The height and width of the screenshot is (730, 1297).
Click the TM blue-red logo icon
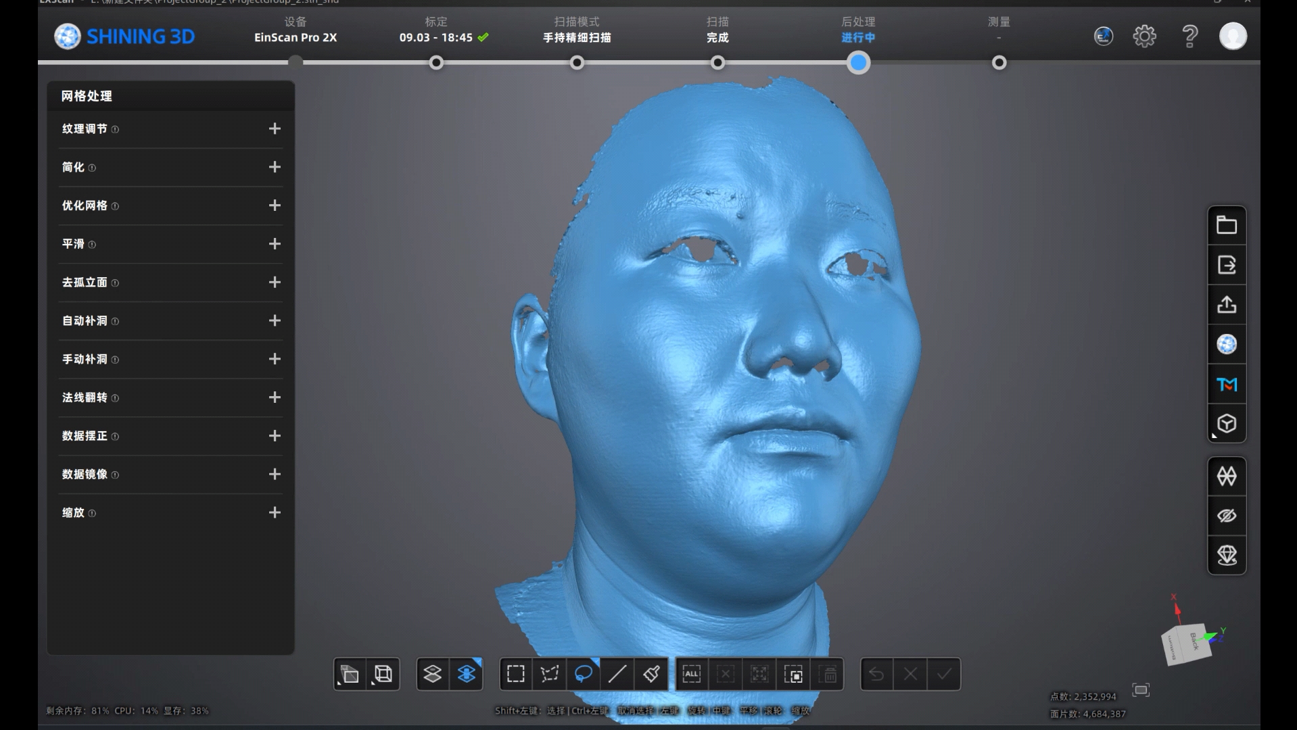(x=1227, y=385)
